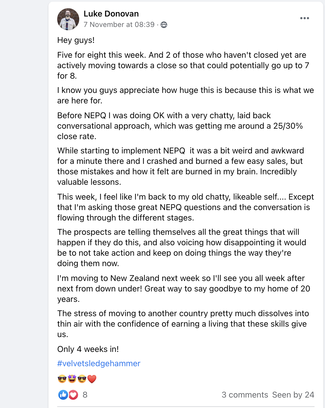Click the sunglasses emoji beside the heart emoji
325x408 pixels.
tap(82, 379)
